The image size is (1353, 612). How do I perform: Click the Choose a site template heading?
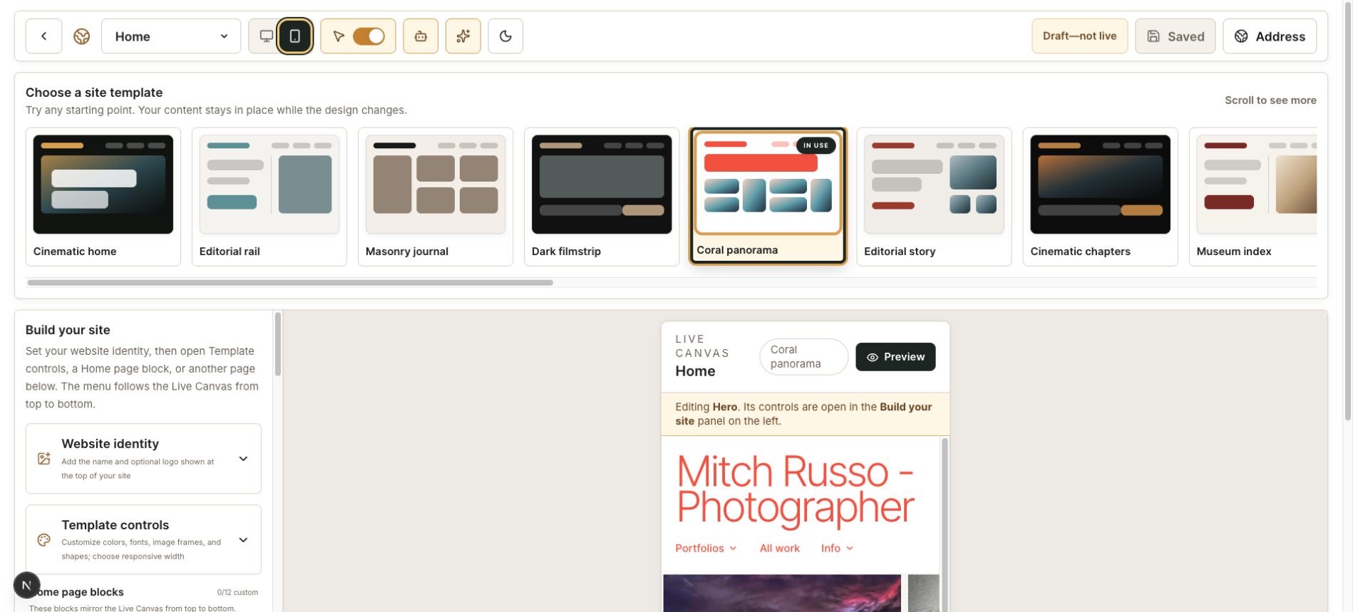pos(94,93)
